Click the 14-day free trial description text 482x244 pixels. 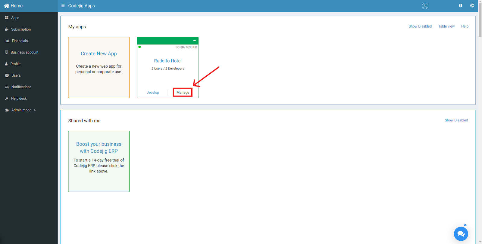click(x=99, y=166)
